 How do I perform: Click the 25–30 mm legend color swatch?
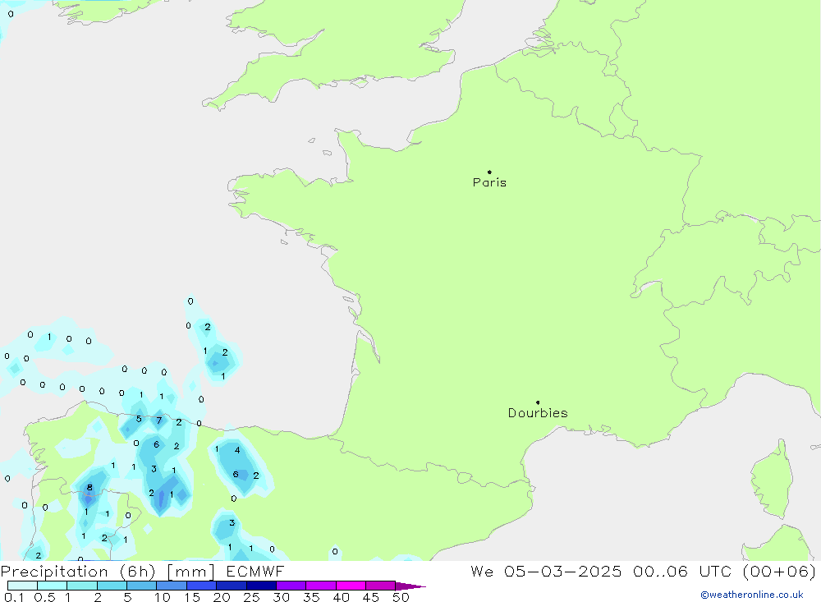(261, 586)
